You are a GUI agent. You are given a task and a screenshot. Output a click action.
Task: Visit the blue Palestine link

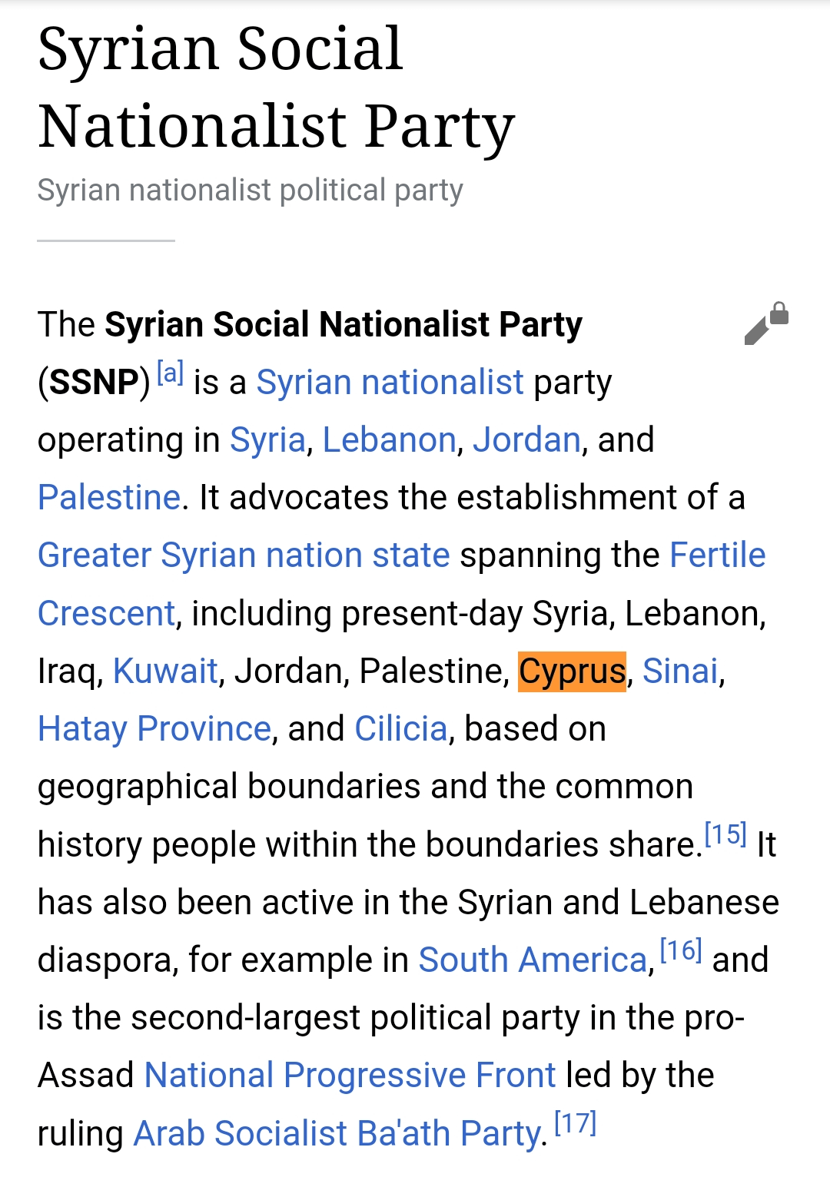click(x=109, y=498)
